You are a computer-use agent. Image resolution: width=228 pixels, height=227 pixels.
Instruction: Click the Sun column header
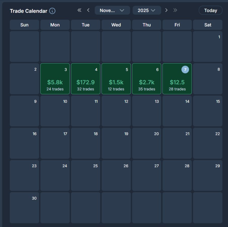pos(24,25)
